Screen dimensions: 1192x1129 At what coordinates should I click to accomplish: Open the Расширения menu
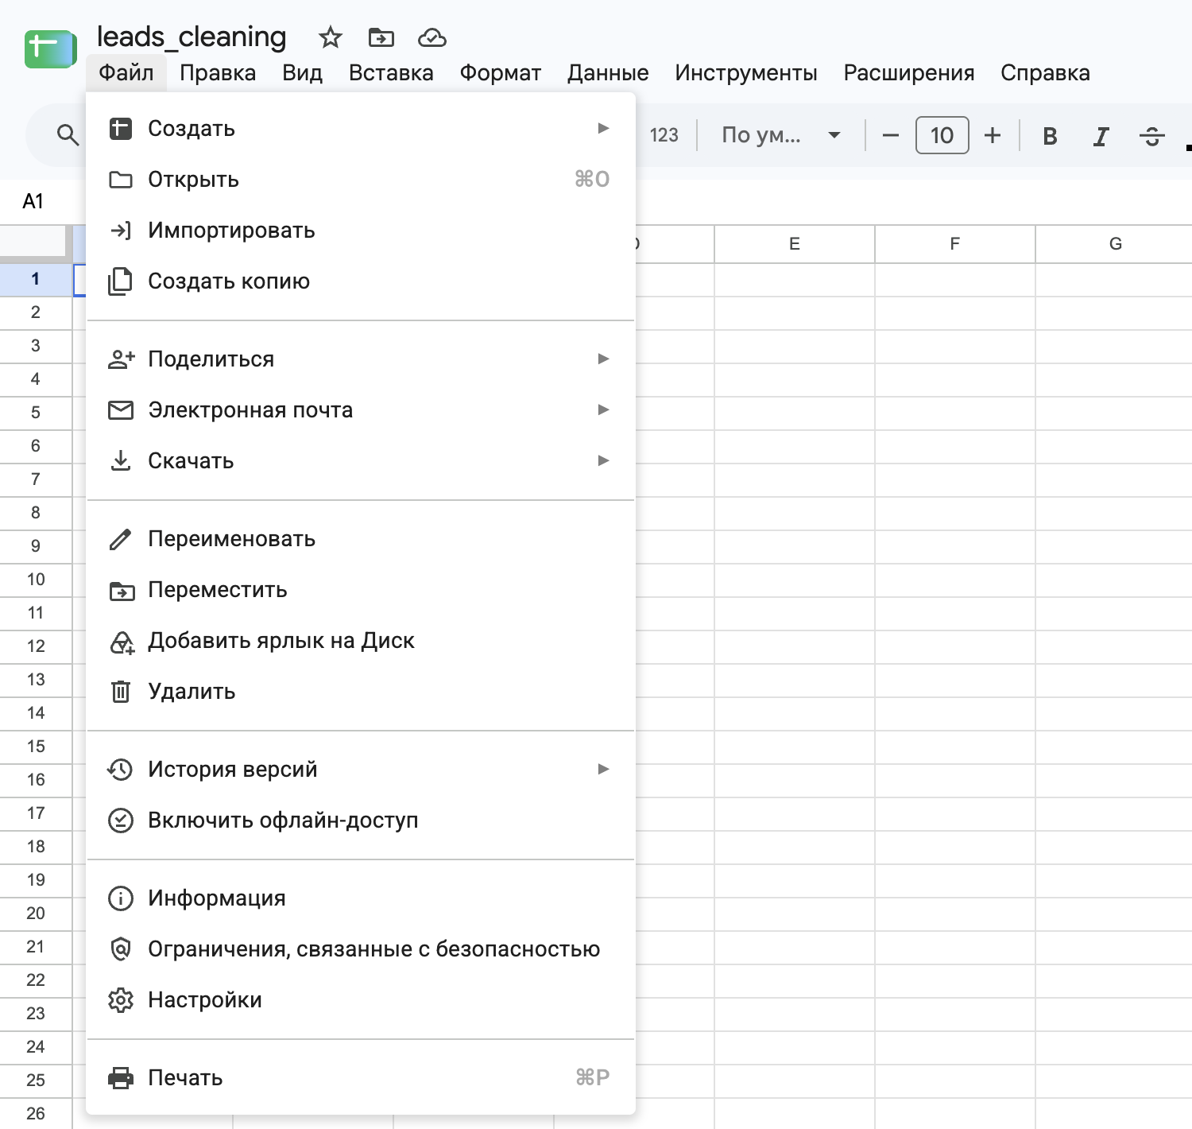tap(909, 73)
